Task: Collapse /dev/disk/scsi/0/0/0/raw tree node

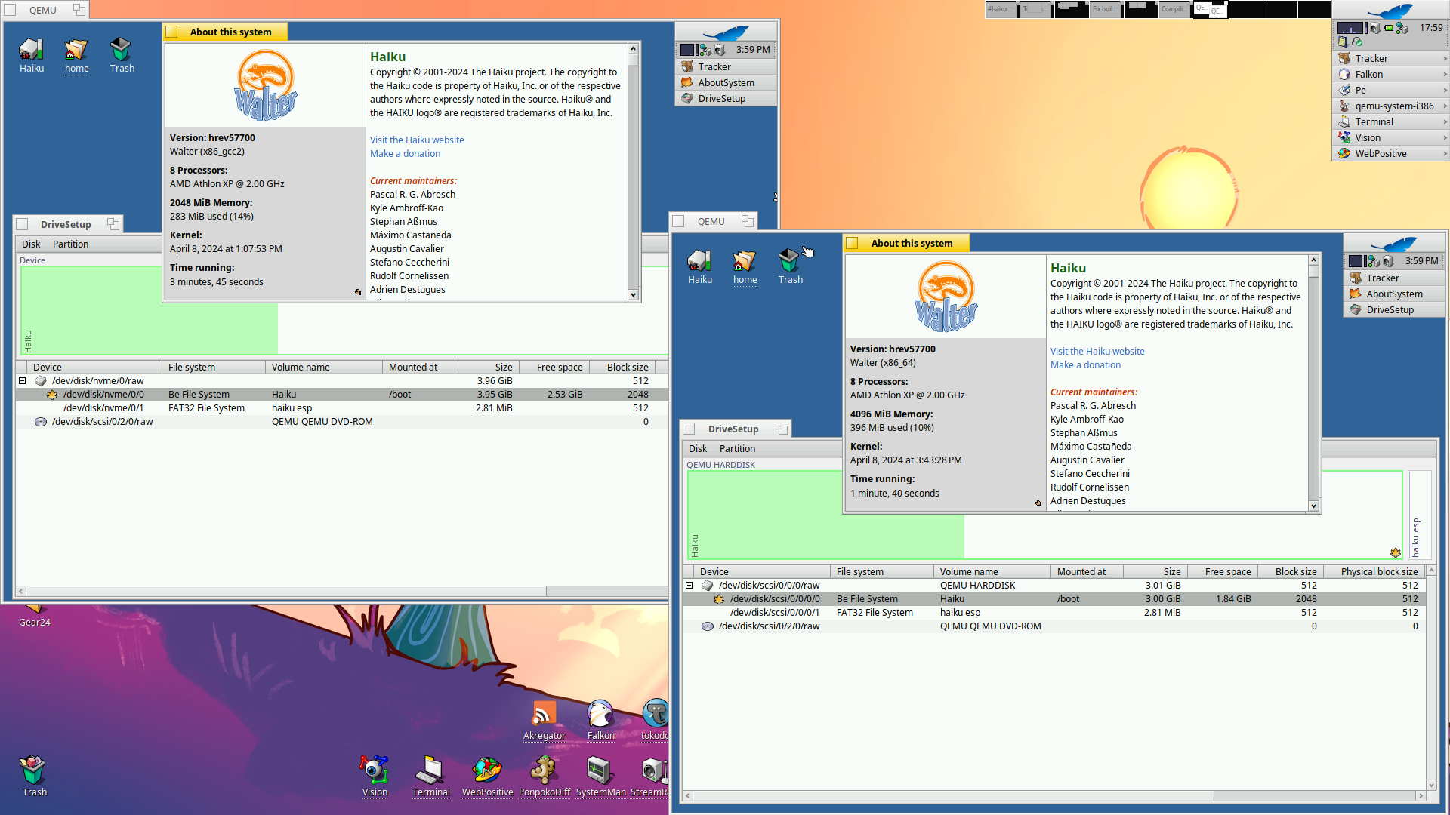Action: [x=689, y=586]
